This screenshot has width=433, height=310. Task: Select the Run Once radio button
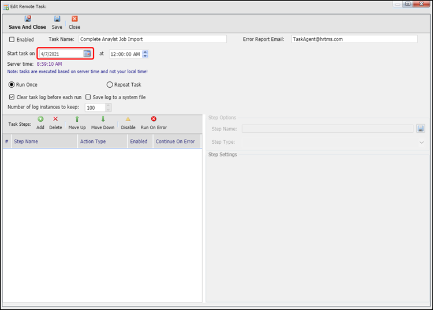click(x=12, y=84)
